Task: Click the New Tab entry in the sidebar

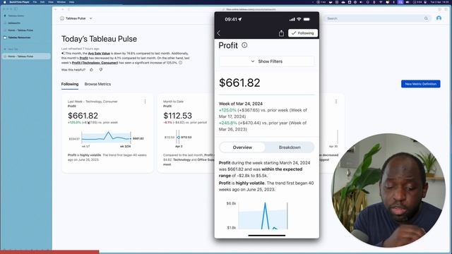Action: tap(13, 49)
